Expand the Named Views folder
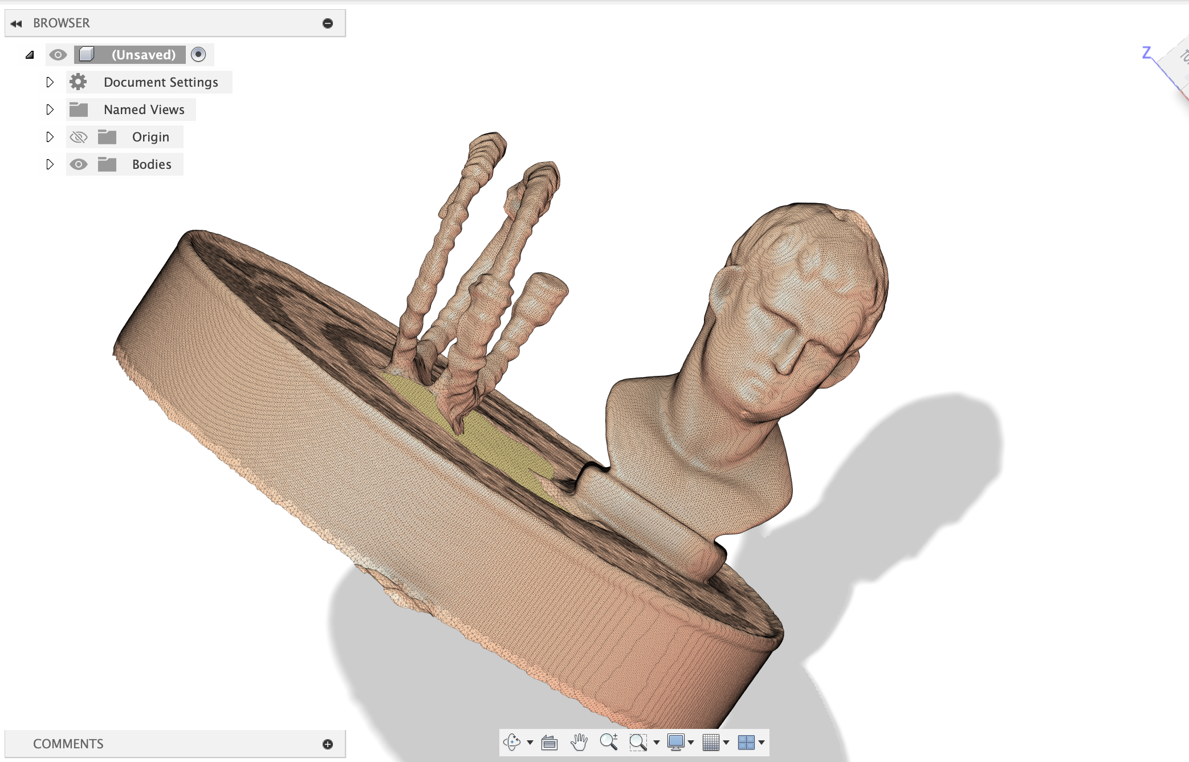Viewport: 1189px width, 762px height. coord(50,110)
